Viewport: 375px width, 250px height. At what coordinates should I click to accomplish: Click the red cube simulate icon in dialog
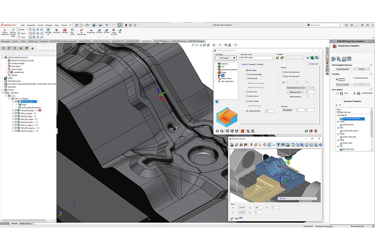[242, 131]
